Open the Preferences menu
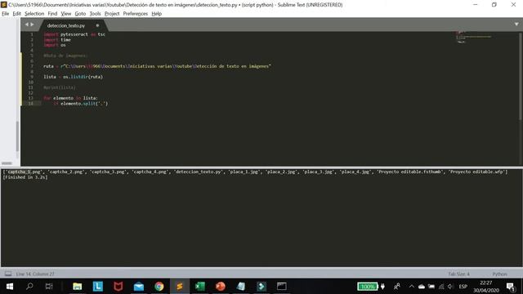 (x=135, y=14)
